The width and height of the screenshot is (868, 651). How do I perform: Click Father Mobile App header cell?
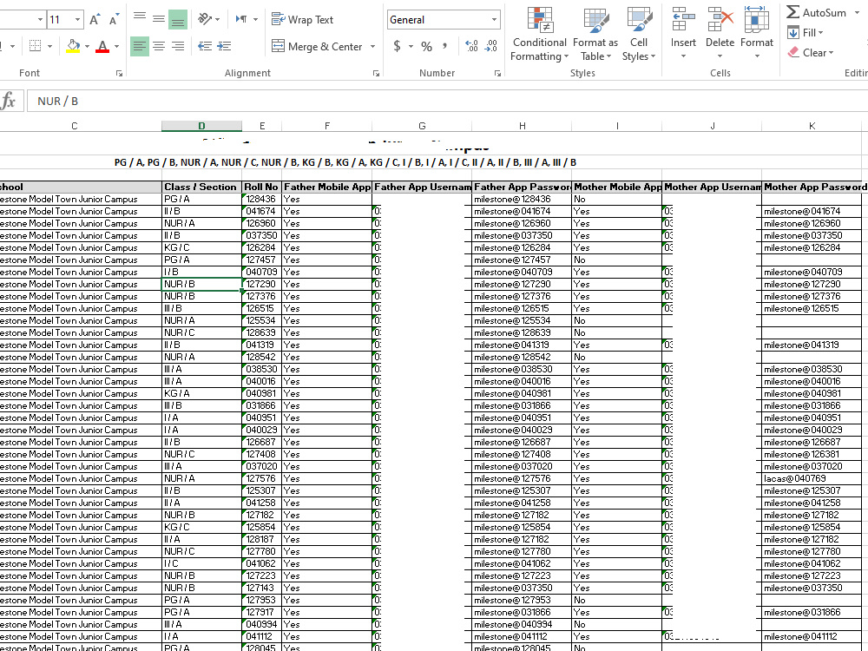(x=326, y=187)
